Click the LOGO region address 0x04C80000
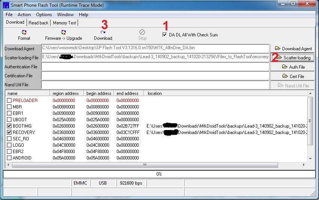The image size is (319, 200). point(64,145)
